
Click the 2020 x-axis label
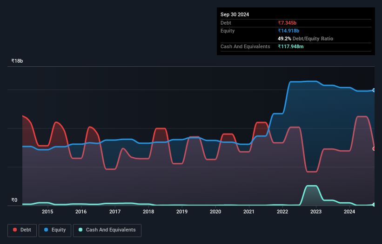pyautogui.click(x=215, y=212)
